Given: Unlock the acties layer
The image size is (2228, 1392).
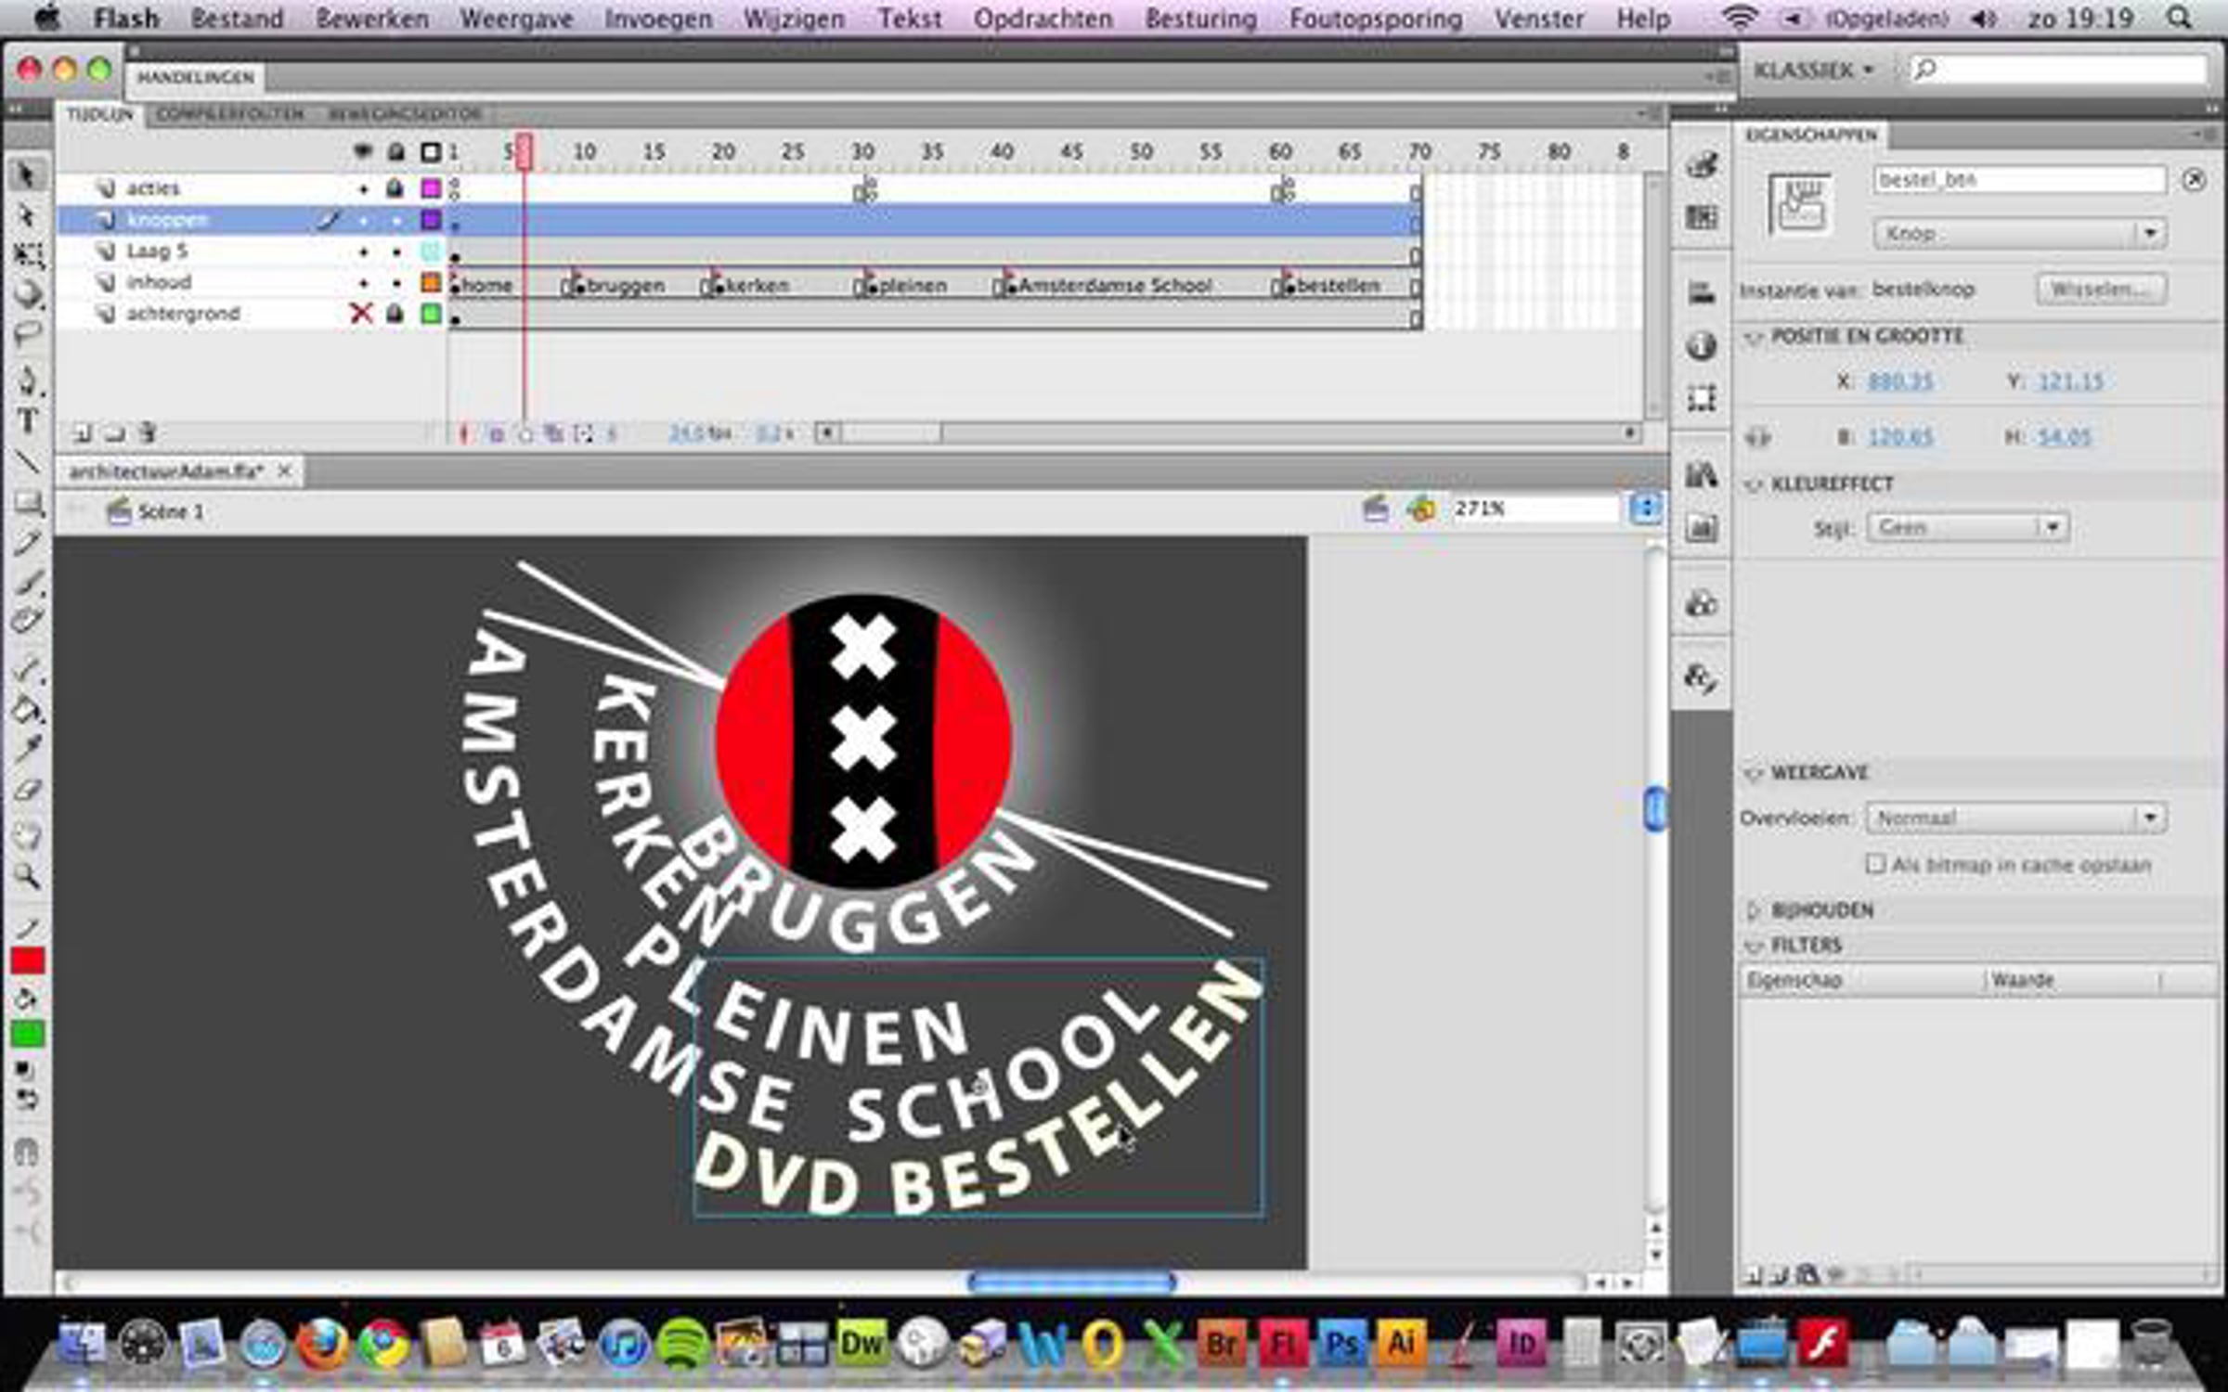Looking at the screenshot, I should 395,188.
